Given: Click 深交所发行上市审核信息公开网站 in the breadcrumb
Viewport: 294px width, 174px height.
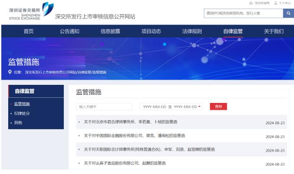Looking at the screenshot, I should pyautogui.click(x=51, y=72).
